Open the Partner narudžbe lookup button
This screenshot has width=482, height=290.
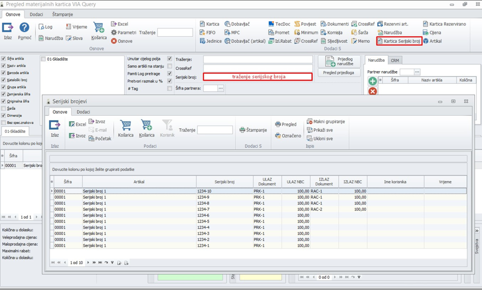[x=417, y=72]
